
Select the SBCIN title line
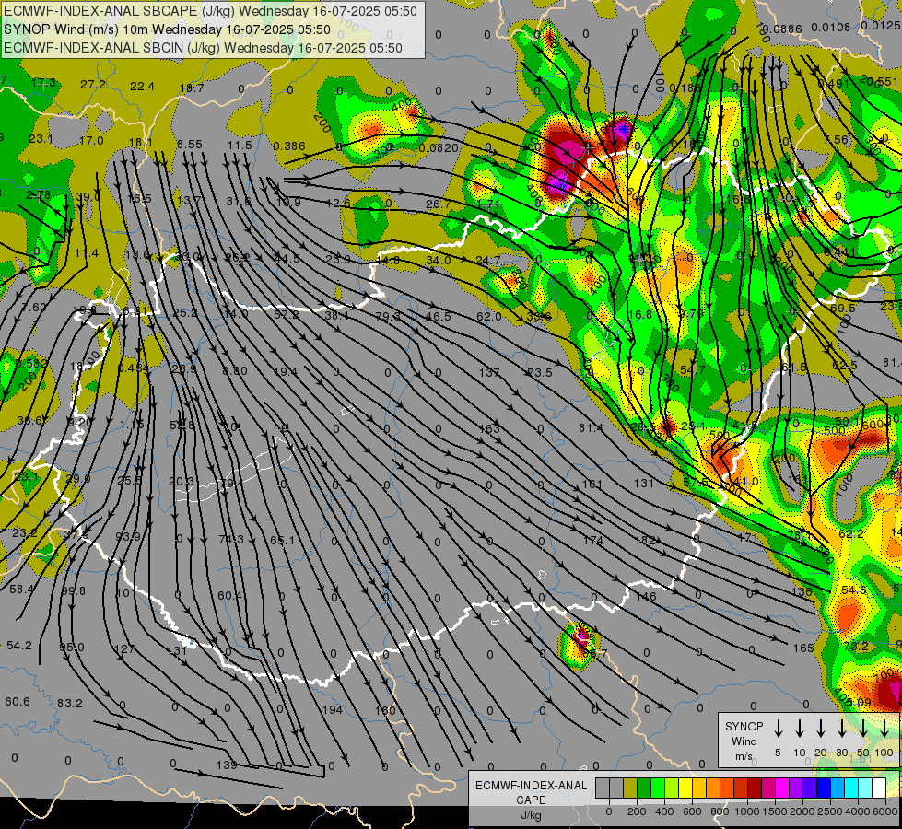pos(203,48)
